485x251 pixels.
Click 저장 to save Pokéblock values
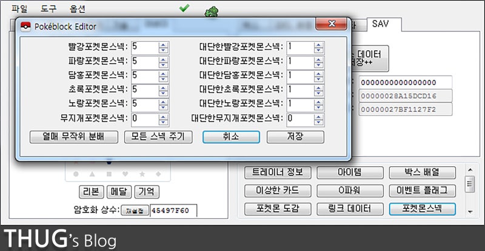pos(295,137)
